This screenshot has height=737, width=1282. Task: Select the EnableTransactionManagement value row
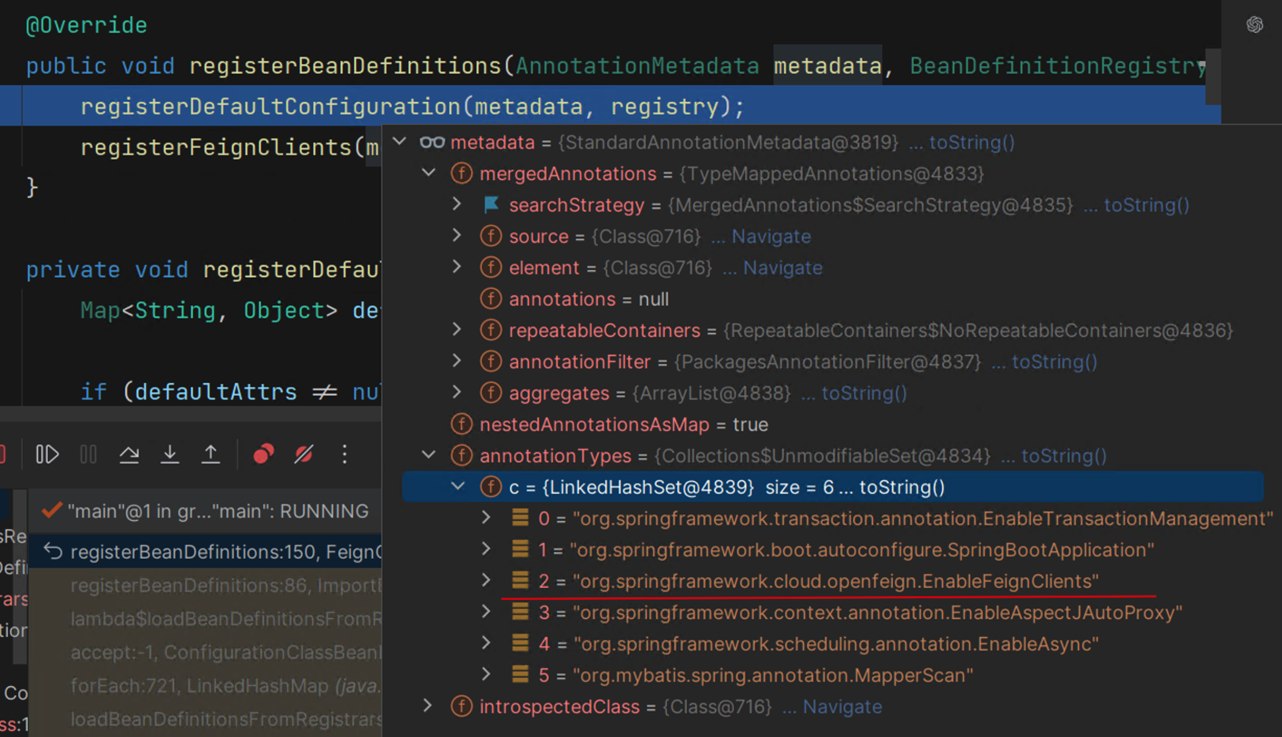click(833, 518)
